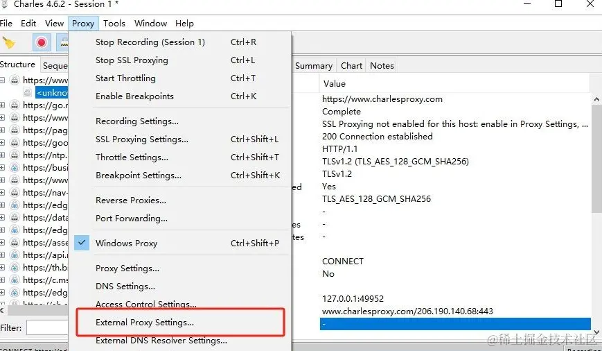Open External DNS Resolver Settings...
The width and height of the screenshot is (602, 351).
point(181,340)
